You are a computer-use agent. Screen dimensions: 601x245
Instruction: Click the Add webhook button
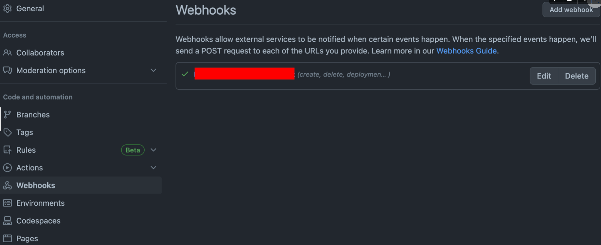571,10
